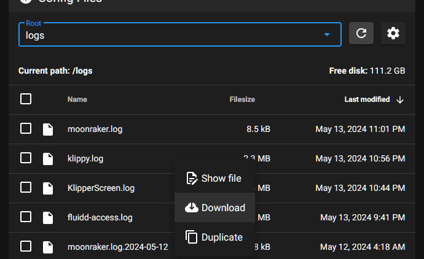Choose Show file from context menu
The height and width of the screenshot is (259, 424).
tap(214, 178)
